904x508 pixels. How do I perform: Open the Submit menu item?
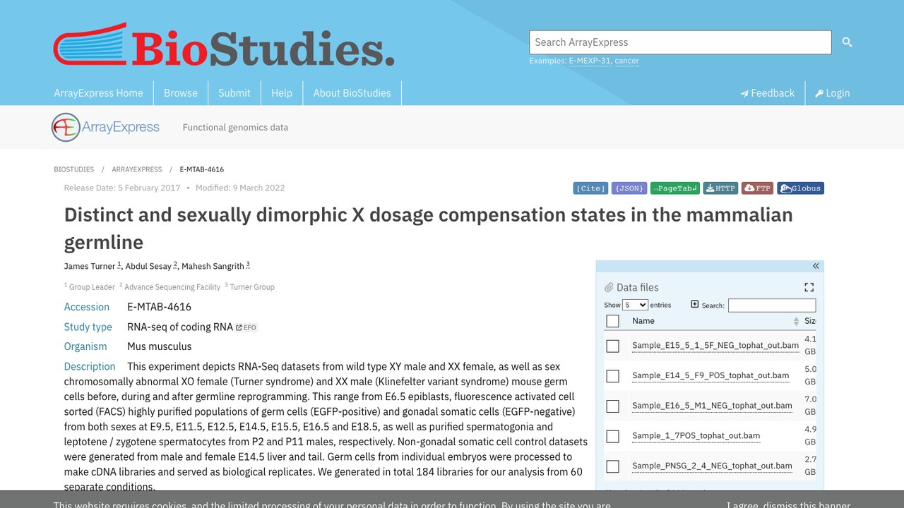pyautogui.click(x=234, y=93)
